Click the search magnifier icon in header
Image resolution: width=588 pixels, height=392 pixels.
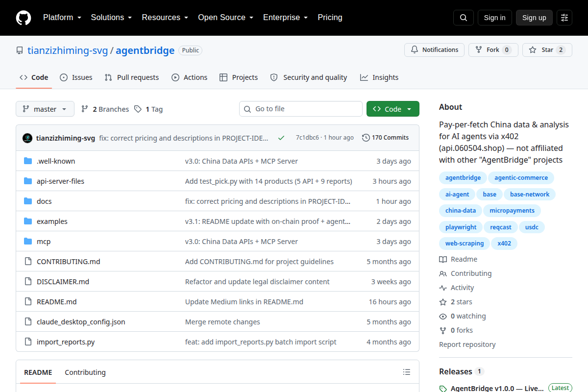[464, 18]
